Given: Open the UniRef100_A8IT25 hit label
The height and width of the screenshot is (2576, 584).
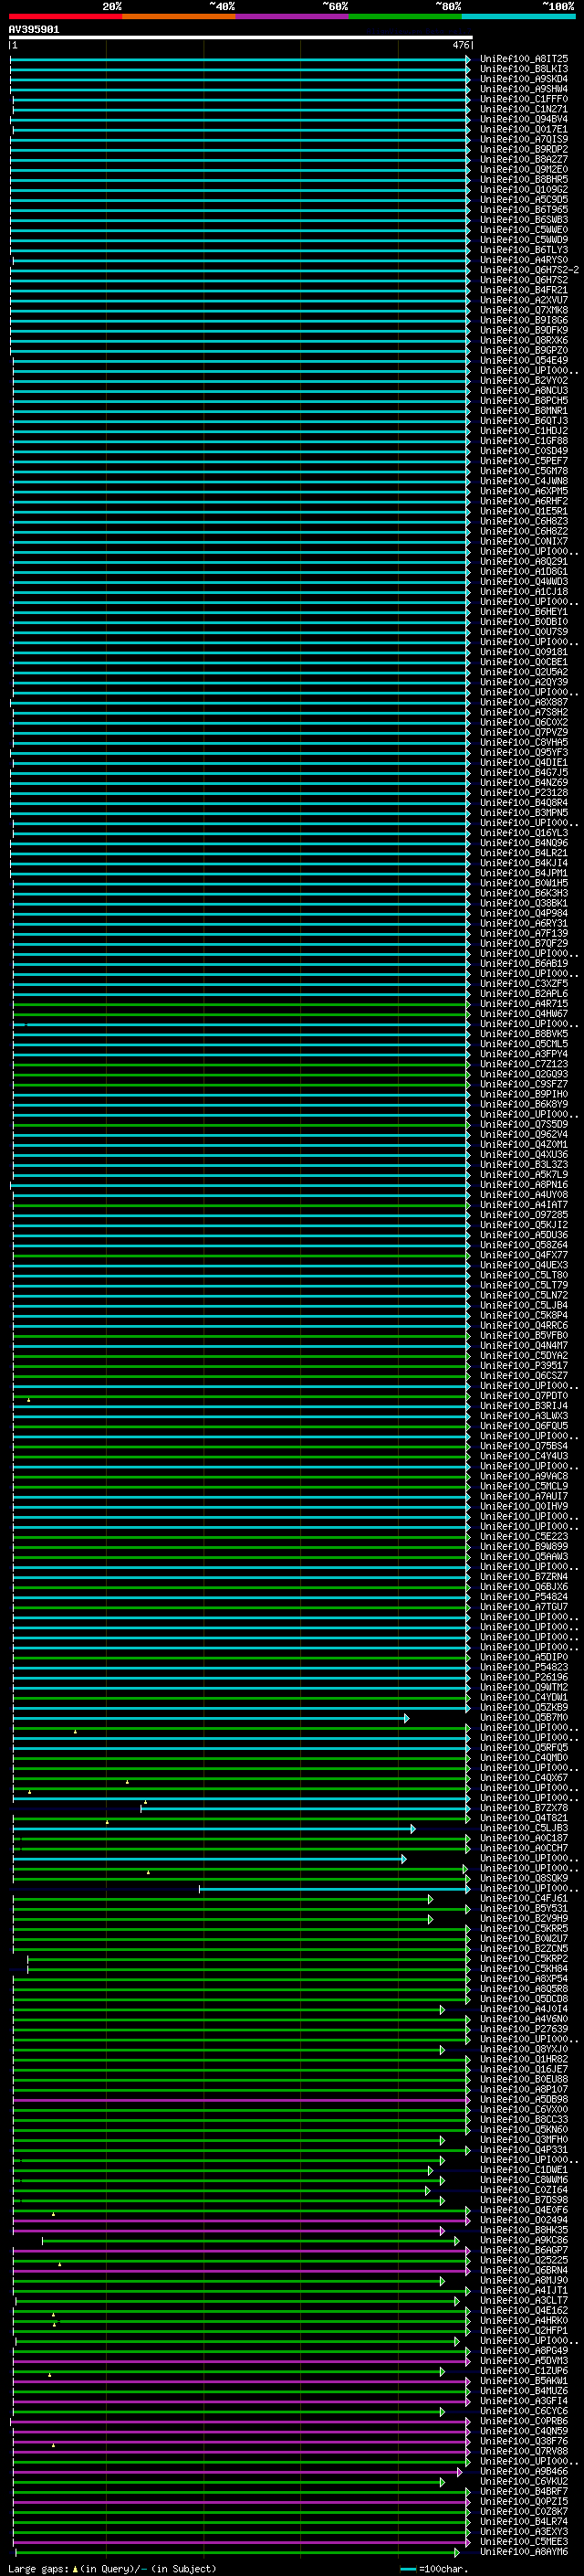Looking at the screenshot, I should click(523, 59).
